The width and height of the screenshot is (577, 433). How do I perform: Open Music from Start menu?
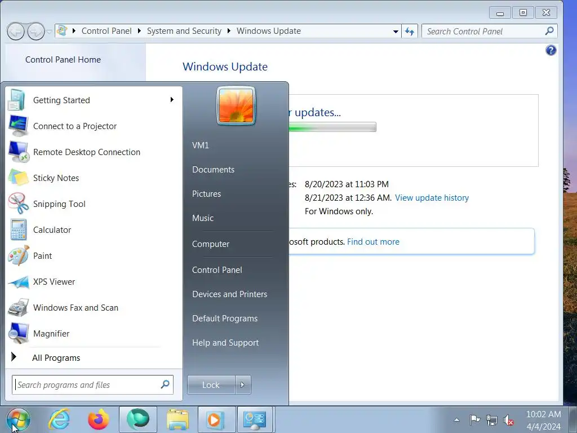point(203,218)
